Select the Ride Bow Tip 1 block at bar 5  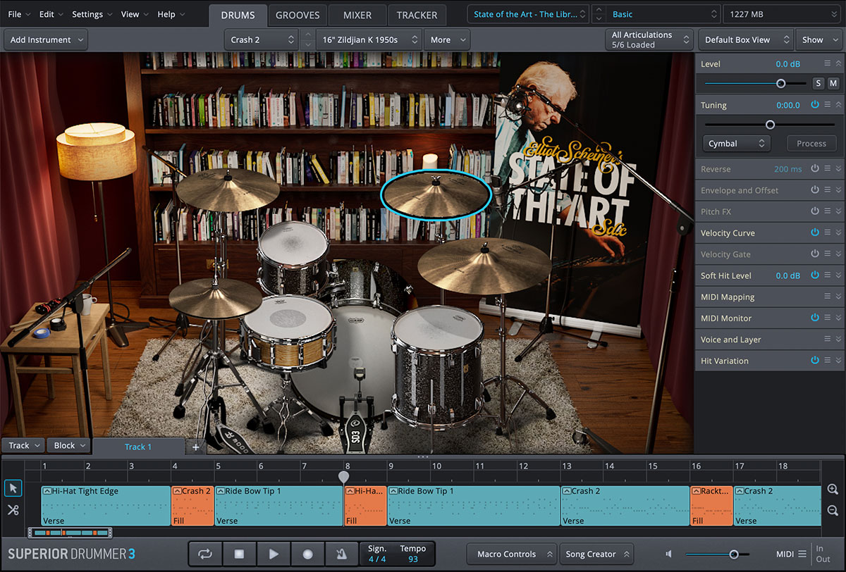278,505
